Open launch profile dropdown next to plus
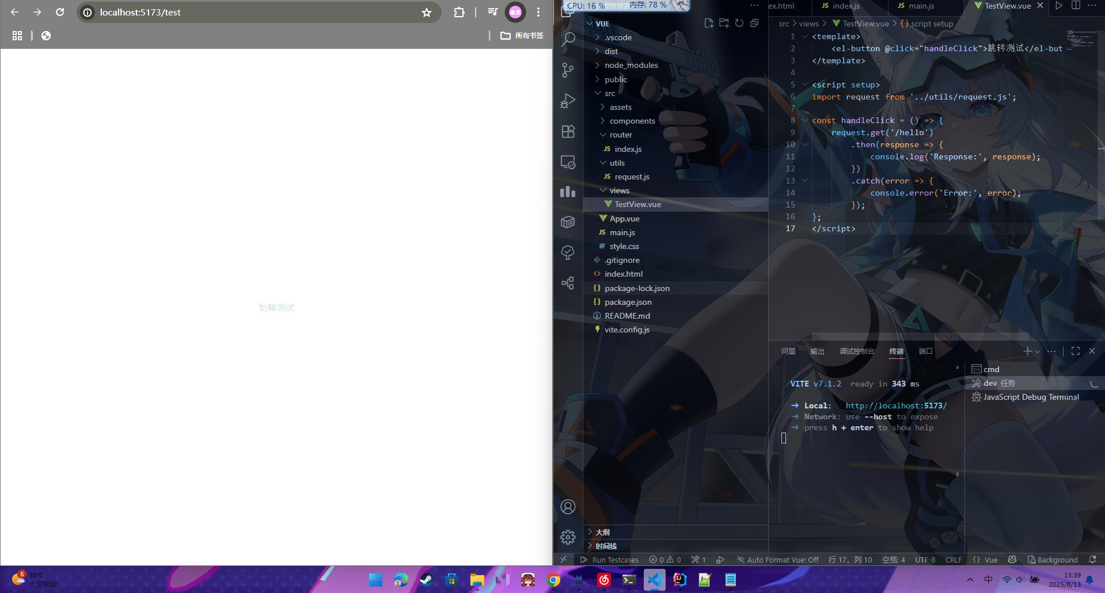The image size is (1105, 593). tap(1037, 351)
